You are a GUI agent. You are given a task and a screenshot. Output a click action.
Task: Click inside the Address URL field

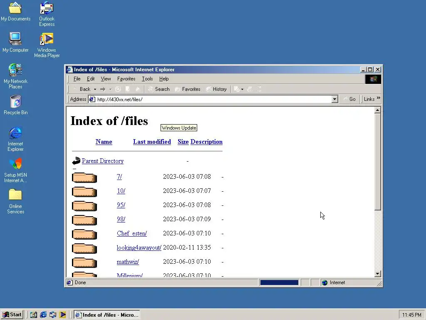tap(213, 99)
